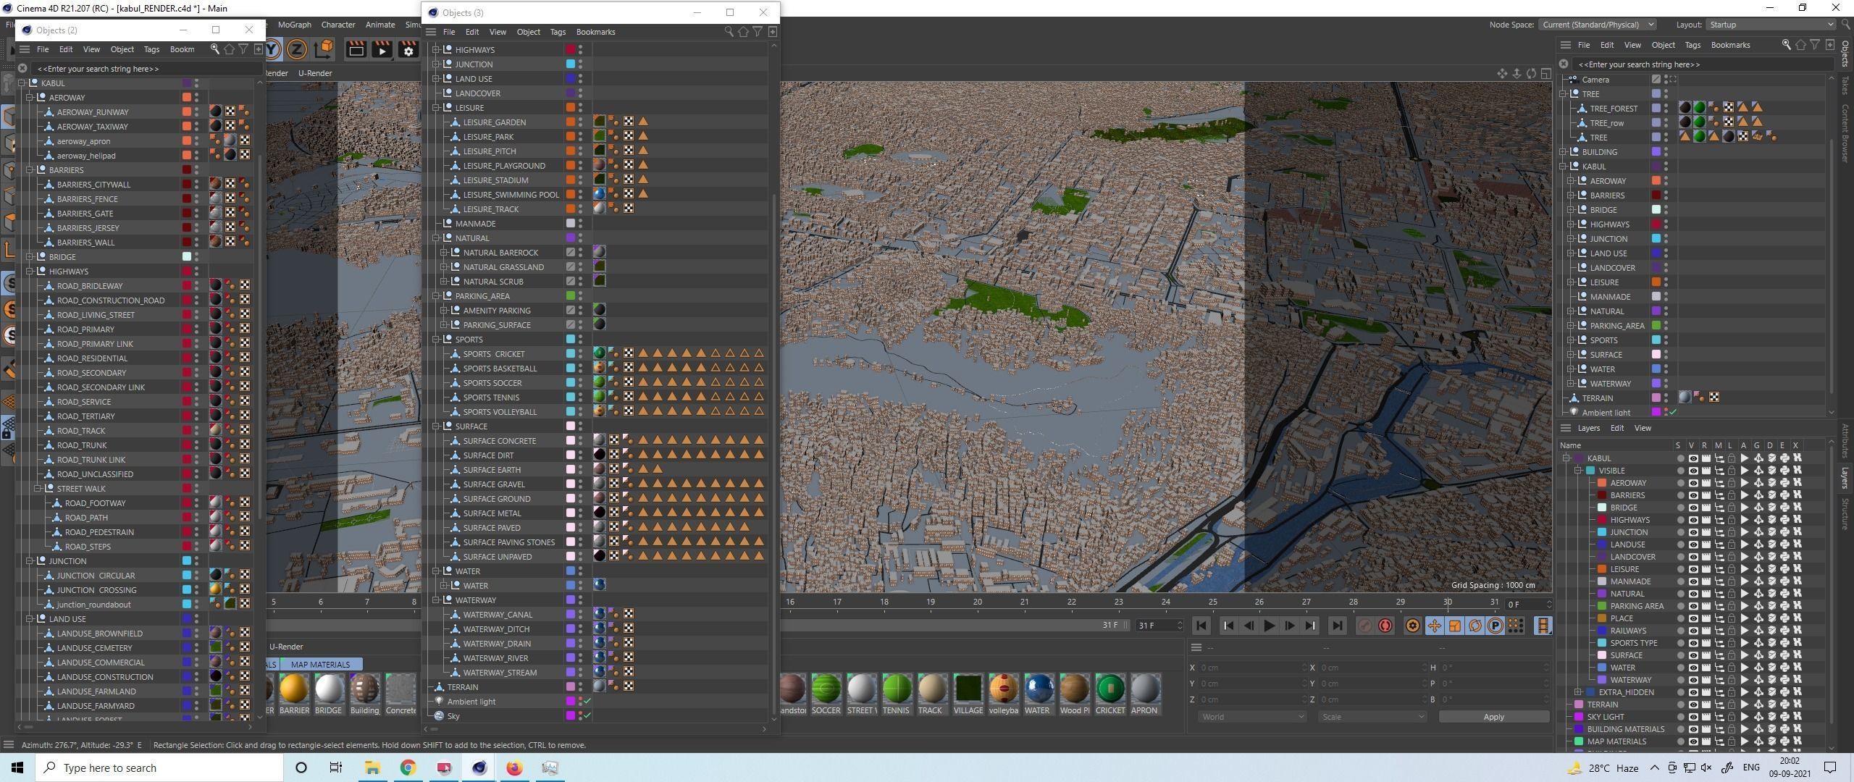Image resolution: width=1854 pixels, height=782 pixels.
Task: Collapse HIGHWAYS group in Objects (2)
Action: point(30,272)
